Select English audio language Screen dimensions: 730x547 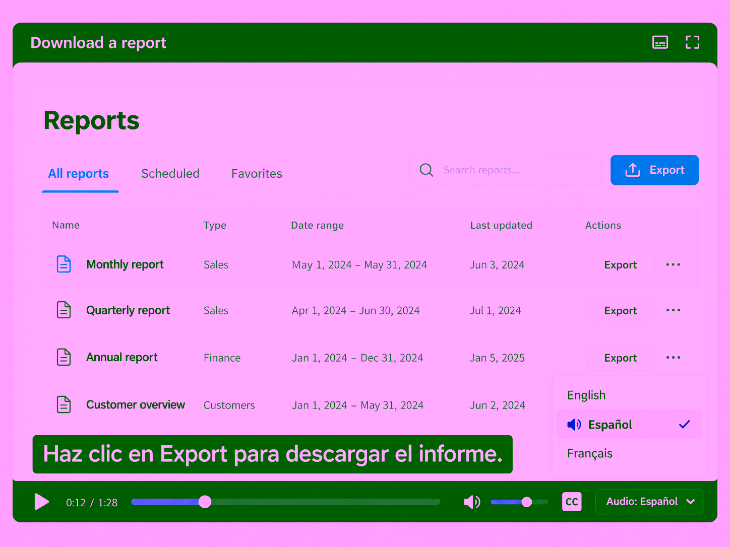[x=586, y=395]
